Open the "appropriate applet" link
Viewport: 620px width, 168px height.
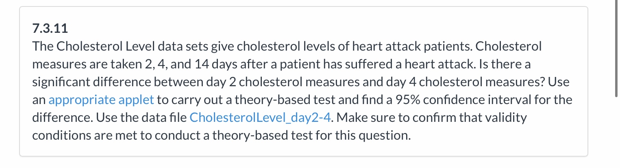pos(101,100)
